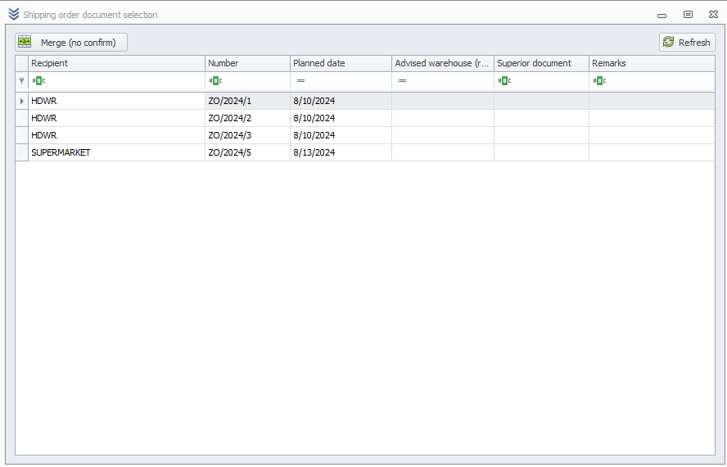This screenshot has height=467, width=727.
Task: Click the Merge (no confirm) button
Action: click(71, 43)
